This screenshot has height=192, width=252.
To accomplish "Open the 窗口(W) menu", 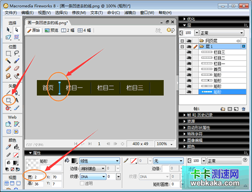I will (x=147, y=13).
